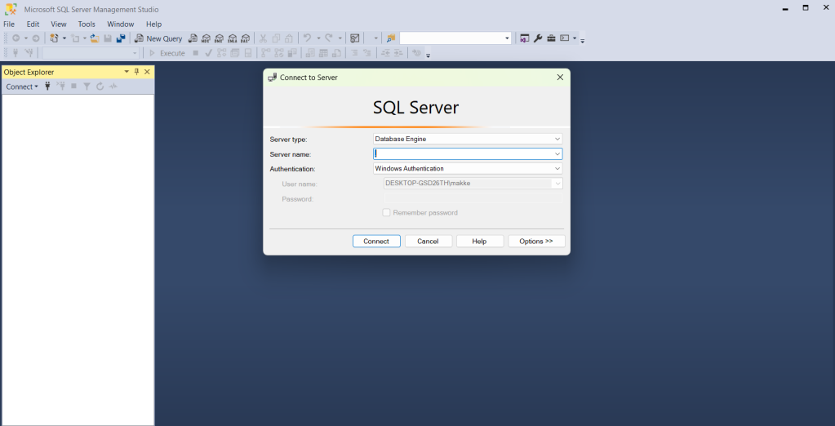Click the pulse-line monitor icon in Object Explorer
Viewport: 835px width, 426px height.
pyautogui.click(x=113, y=87)
